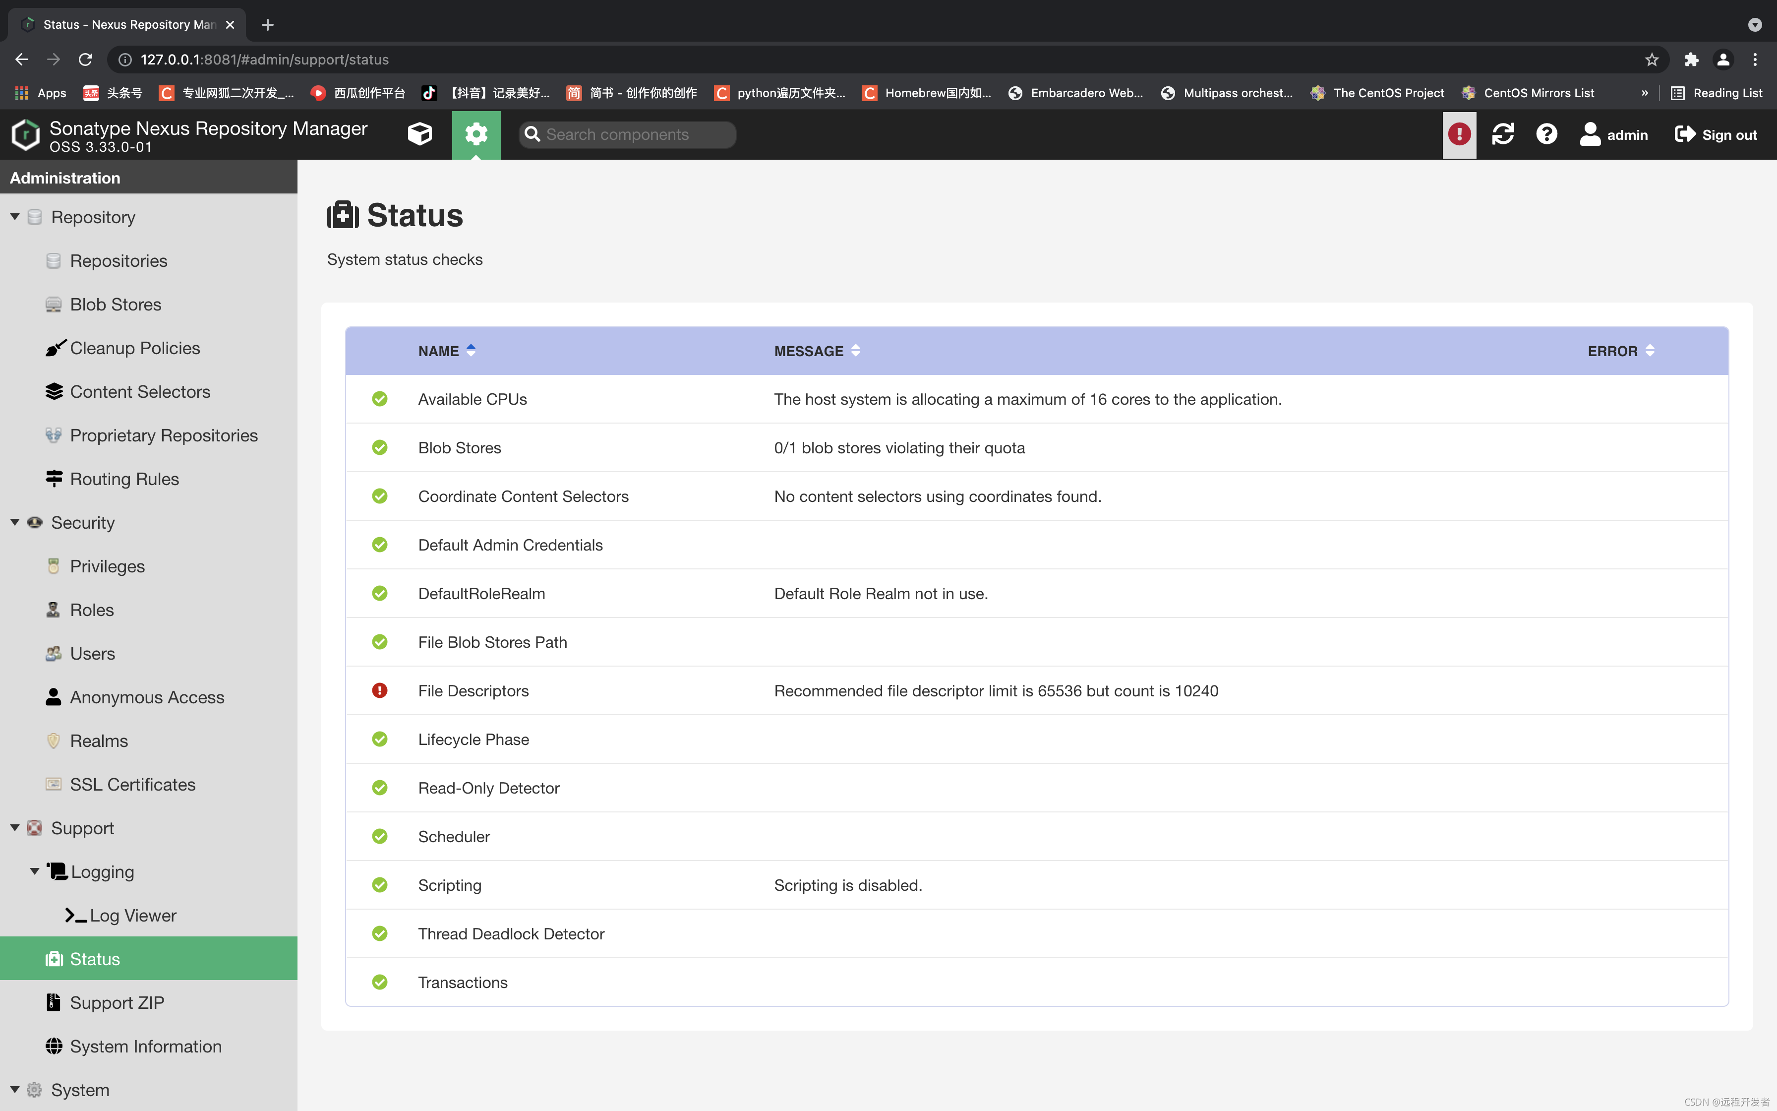Click the address bar URL
Image resolution: width=1777 pixels, height=1111 pixels.
tap(264, 60)
